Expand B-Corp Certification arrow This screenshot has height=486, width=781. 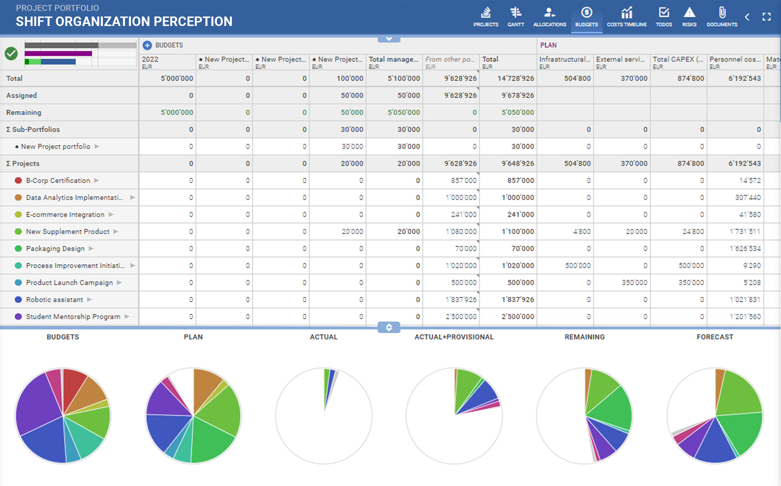97,180
